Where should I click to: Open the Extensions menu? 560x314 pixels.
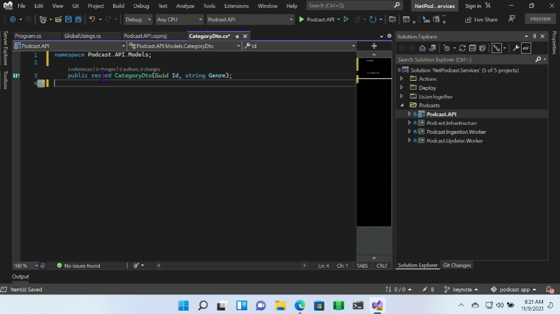(237, 6)
